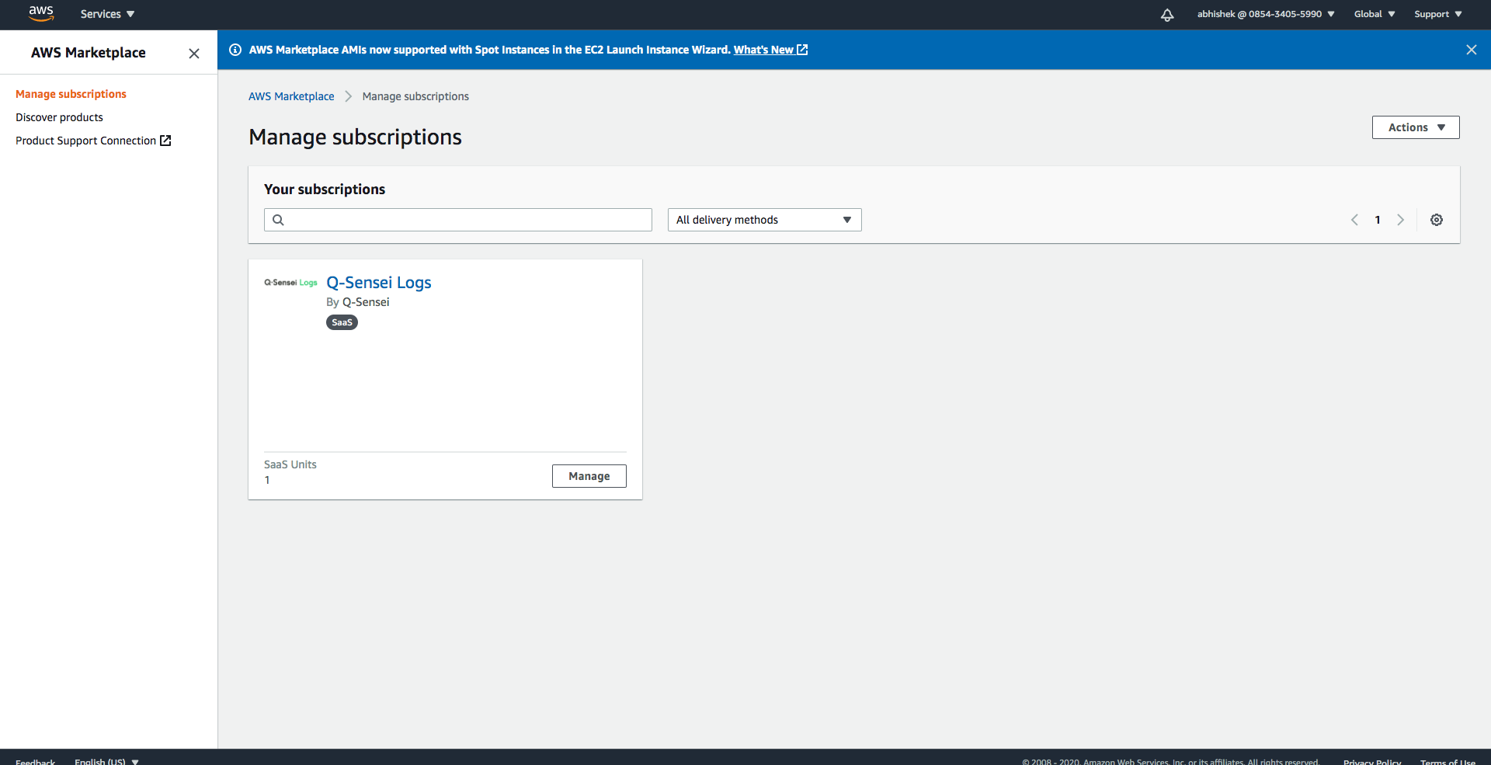Open the What's New link

[770, 50]
